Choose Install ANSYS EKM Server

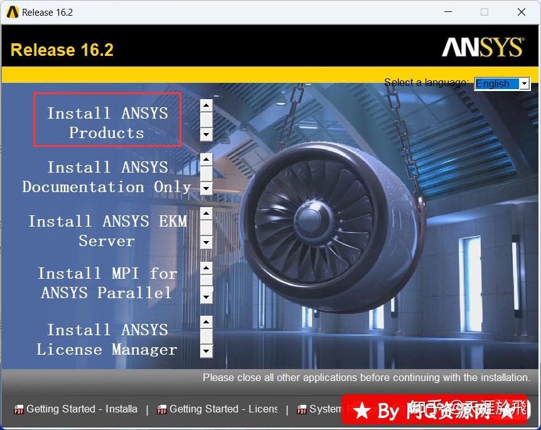tap(107, 230)
